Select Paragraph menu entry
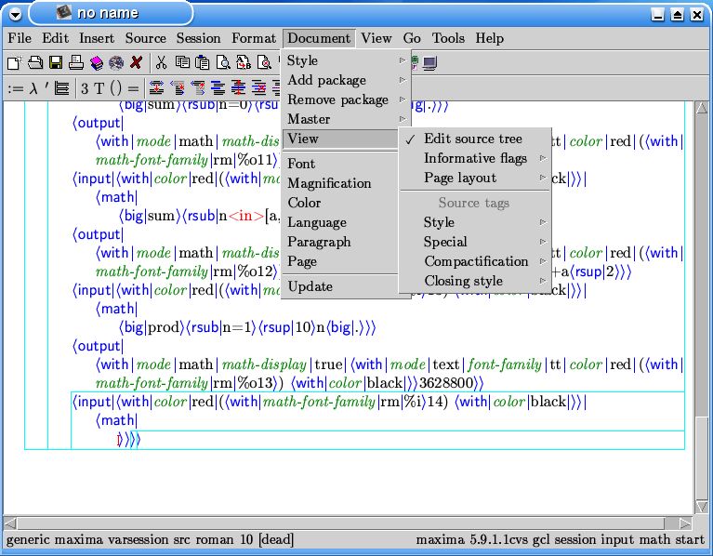 (340, 242)
